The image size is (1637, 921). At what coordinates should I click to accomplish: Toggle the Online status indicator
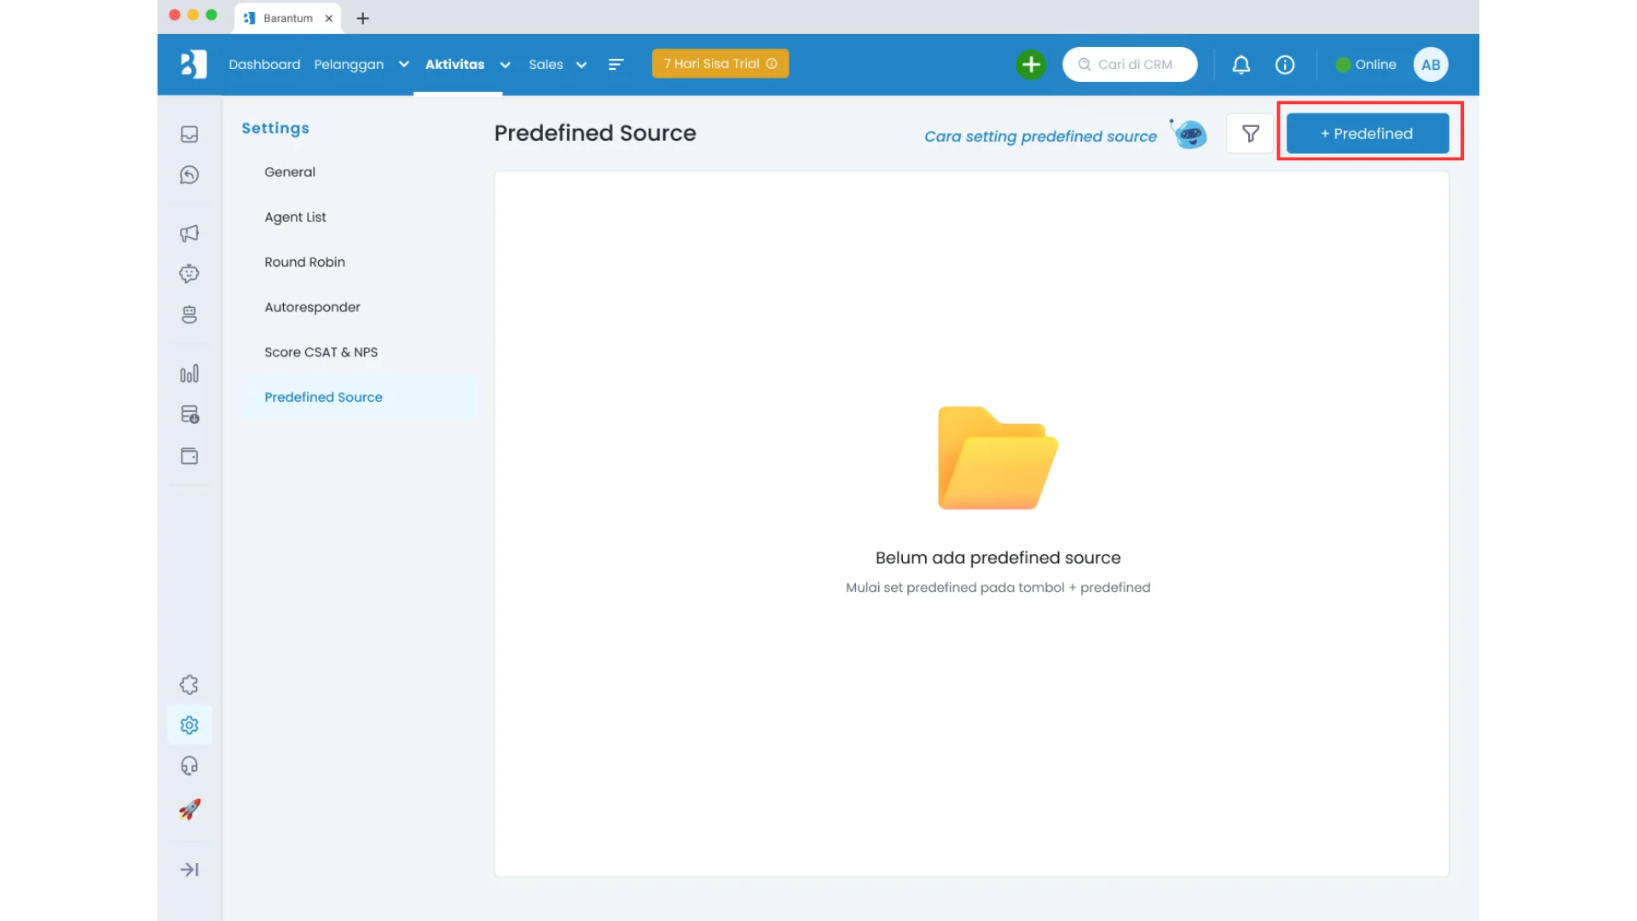click(x=1365, y=65)
